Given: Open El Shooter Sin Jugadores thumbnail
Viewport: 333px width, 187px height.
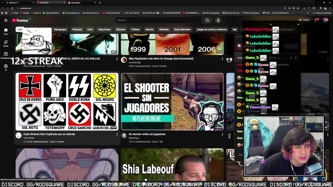Looking at the screenshot, I should pos(172,102).
